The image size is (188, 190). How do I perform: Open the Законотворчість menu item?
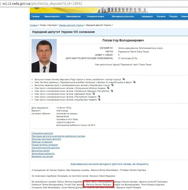tap(52, 16)
